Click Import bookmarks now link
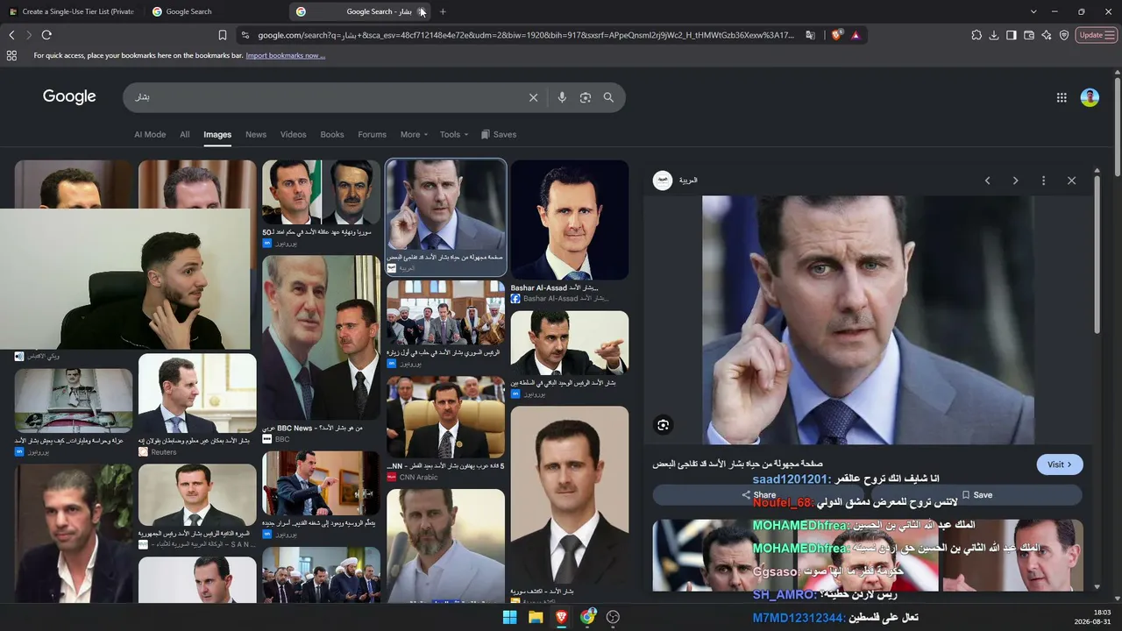The height and width of the screenshot is (631, 1122). tap(286, 55)
